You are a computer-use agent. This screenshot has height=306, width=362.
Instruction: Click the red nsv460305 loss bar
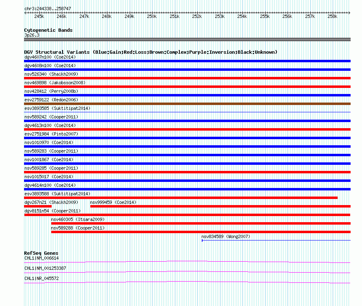tap(201, 223)
